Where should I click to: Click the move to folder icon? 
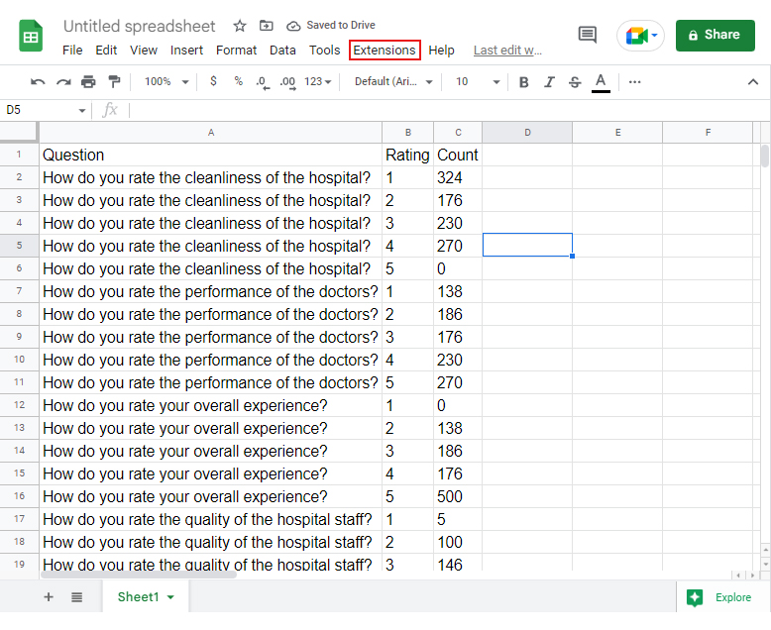pos(266,26)
